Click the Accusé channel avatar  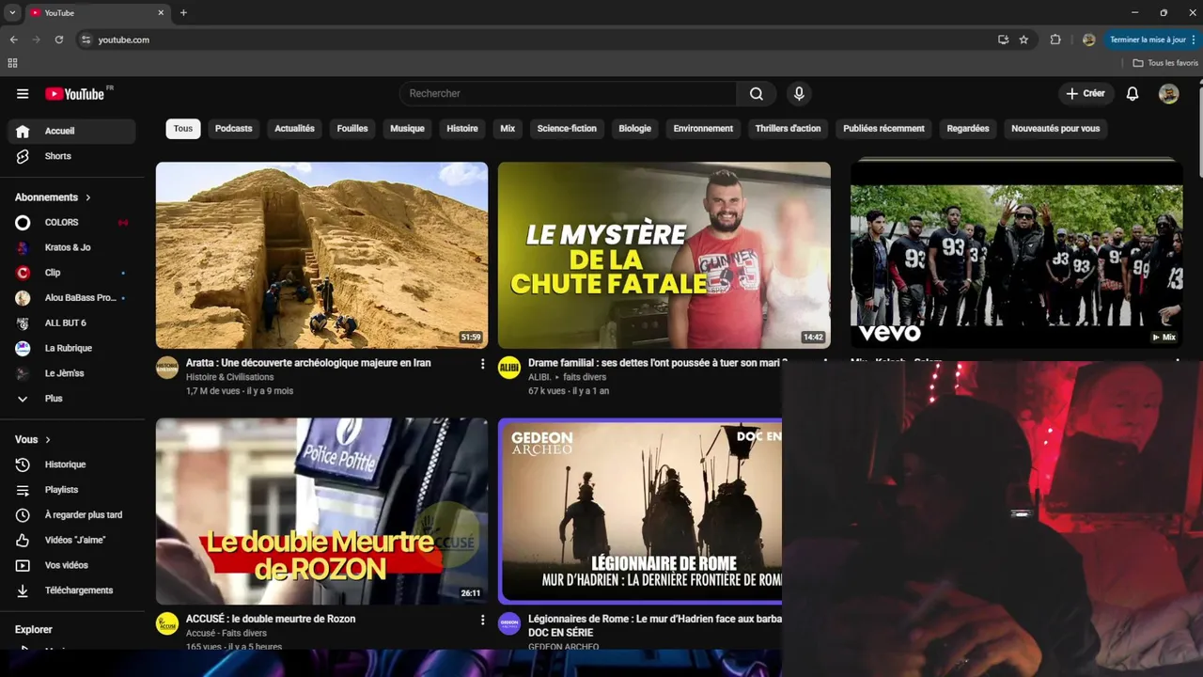pyautogui.click(x=167, y=623)
